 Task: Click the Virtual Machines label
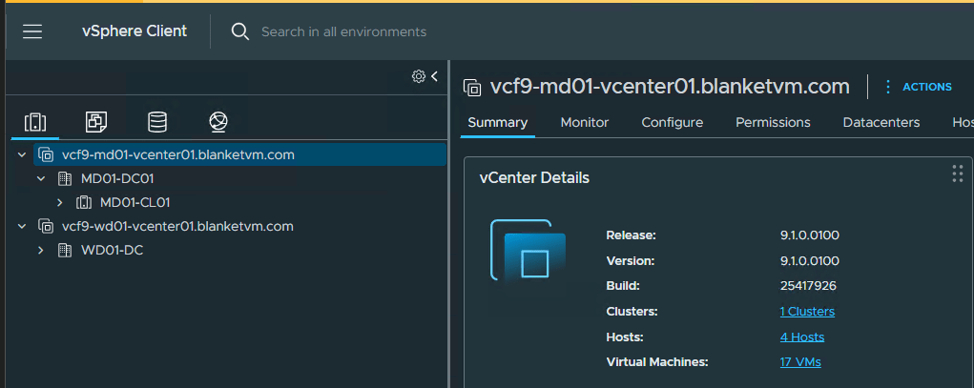click(x=657, y=362)
